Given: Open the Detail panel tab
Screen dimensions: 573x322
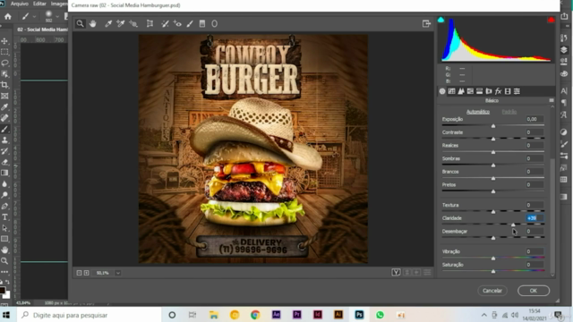Looking at the screenshot, I should (461, 91).
